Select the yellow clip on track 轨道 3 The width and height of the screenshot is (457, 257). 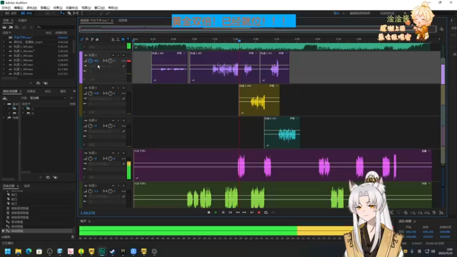259,100
